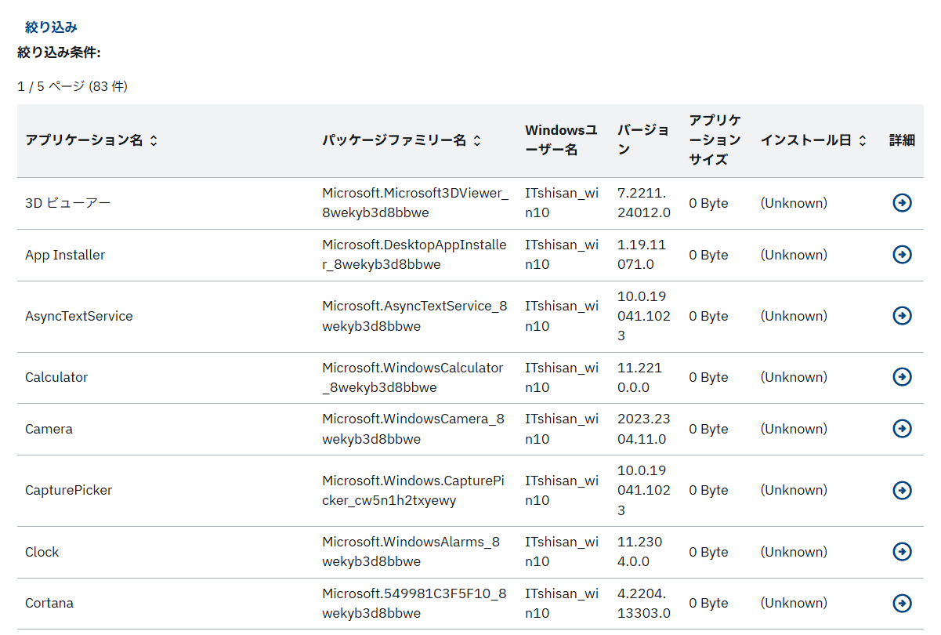The image size is (941, 635).
Task: Click the 絞り込み条件 label
Action: [x=59, y=53]
